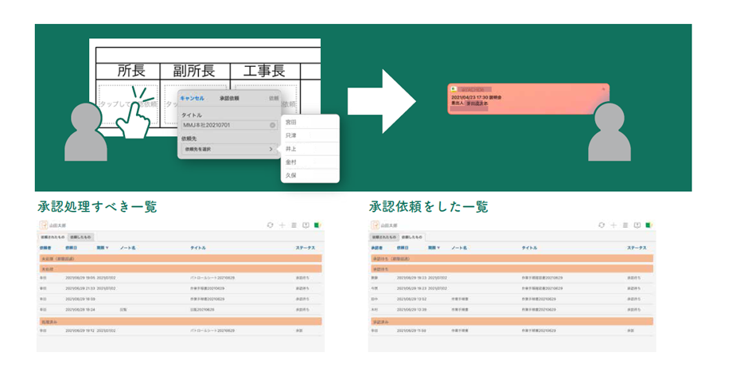
Task: Tap the approval box under 工事長
Action: pyautogui.click(x=266, y=104)
